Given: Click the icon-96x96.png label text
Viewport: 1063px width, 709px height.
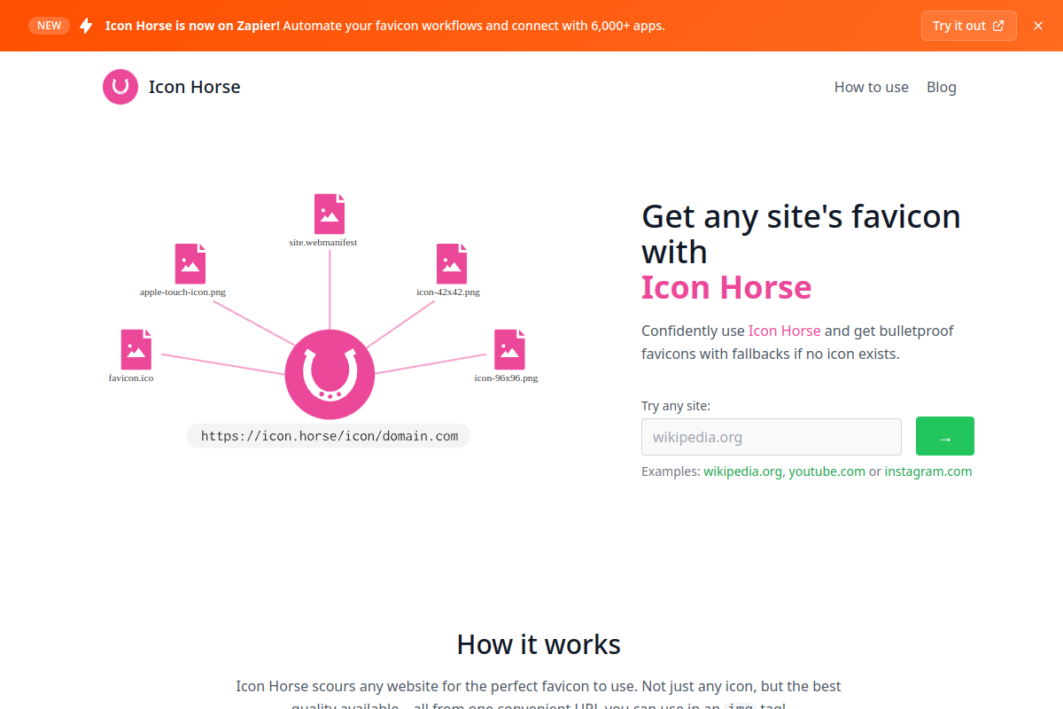Looking at the screenshot, I should [x=506, y=378].
